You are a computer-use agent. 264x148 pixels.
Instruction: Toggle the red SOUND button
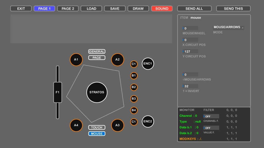click(162, 8)
